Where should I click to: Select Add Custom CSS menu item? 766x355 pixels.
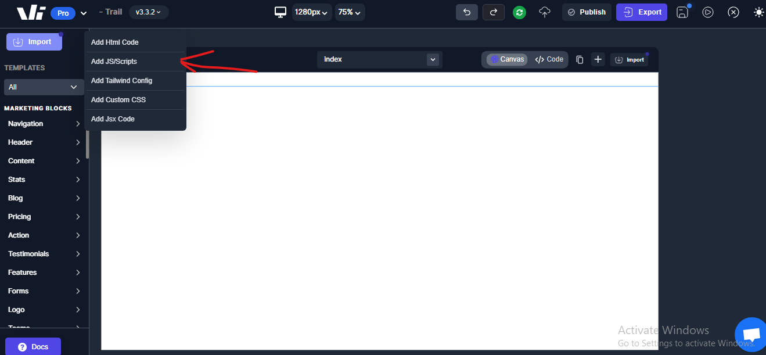click(135, 100)
